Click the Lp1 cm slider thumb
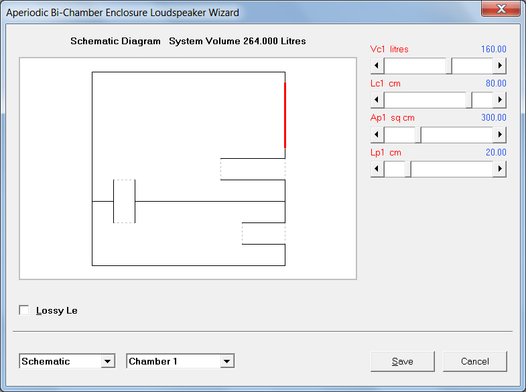The width and height of the screenshot is (526, 392). (408, 169)
